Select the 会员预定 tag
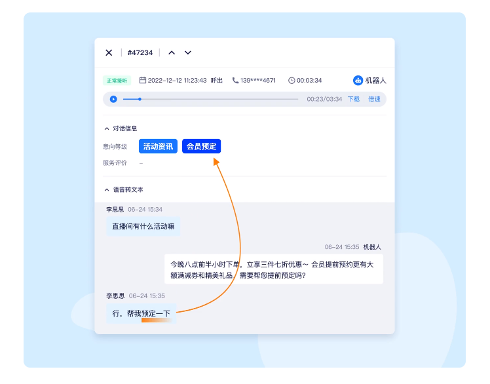This screenshot has width=490, height=384. [202, 146]
